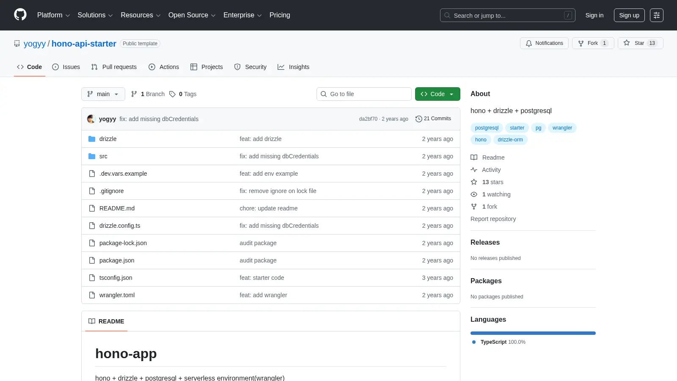
Task: Click the Notifications button
Action: pyautogui.click(x=544, y=43)
